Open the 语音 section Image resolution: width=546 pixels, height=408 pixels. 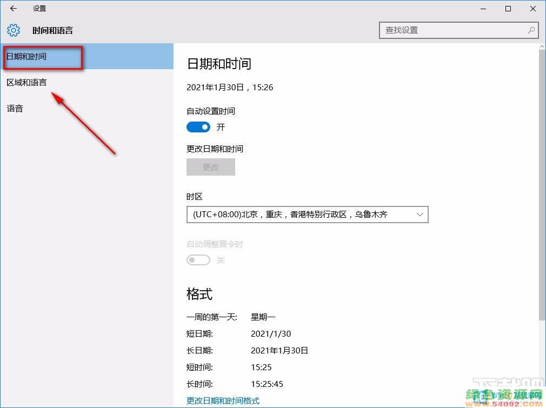(86, 109)
